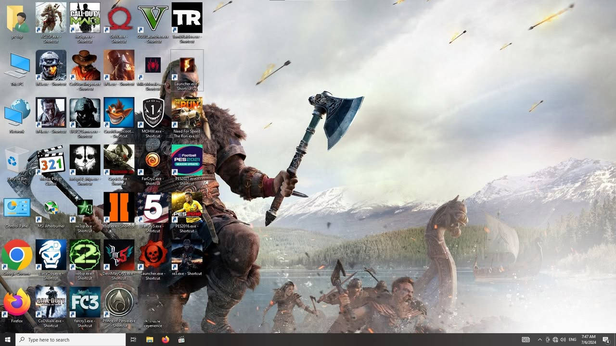
Task: Select the Firefox desktop shortcut
Action: (17, 306)
